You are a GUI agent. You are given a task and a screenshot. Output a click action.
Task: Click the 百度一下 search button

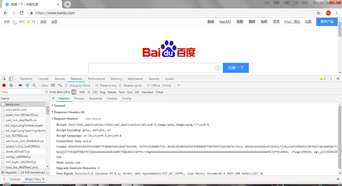pyautogui.click(x=236, y=68)
